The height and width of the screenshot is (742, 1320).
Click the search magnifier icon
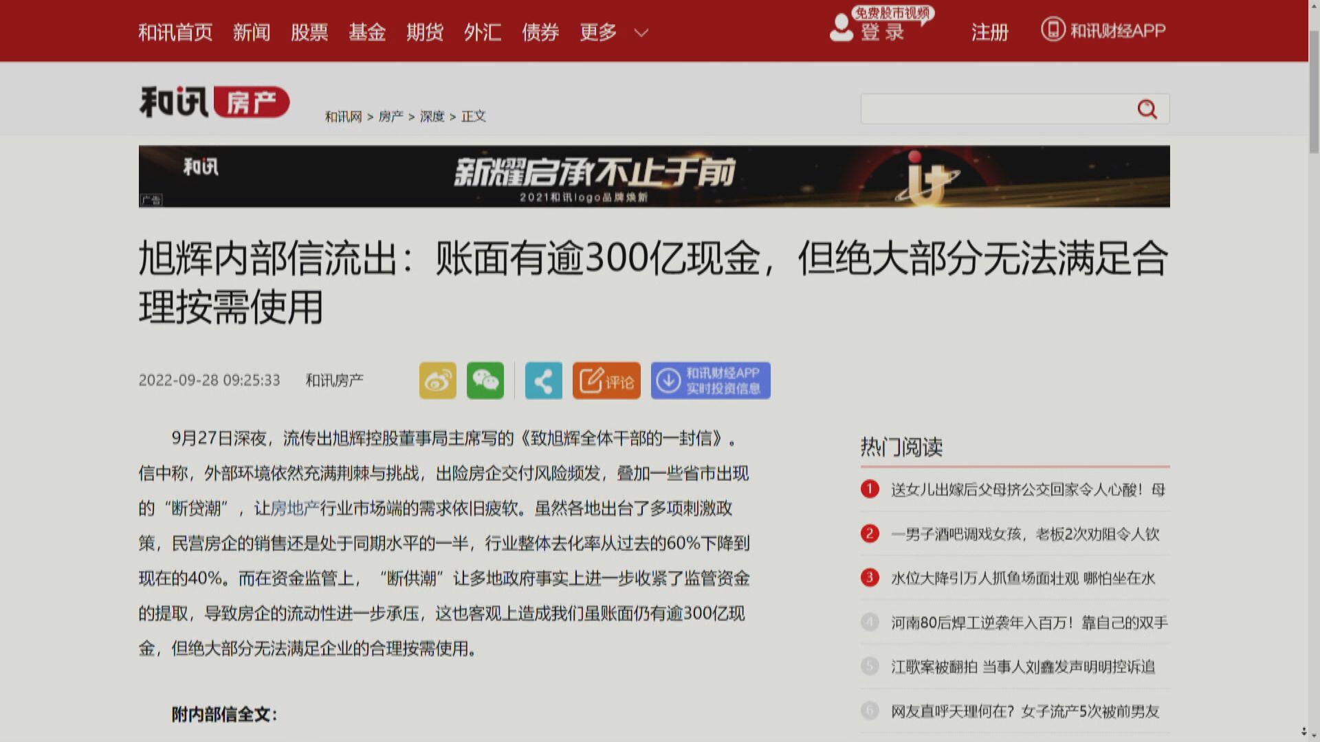coord(1146,109)
